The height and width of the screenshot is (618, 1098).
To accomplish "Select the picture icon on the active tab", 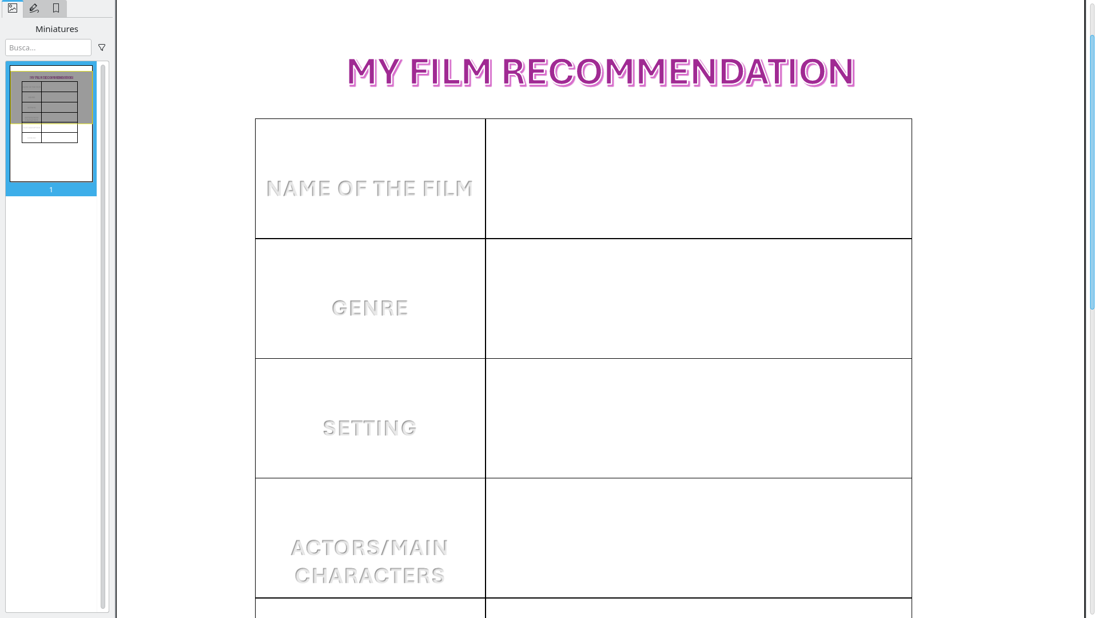I will (x=13, y=9).
